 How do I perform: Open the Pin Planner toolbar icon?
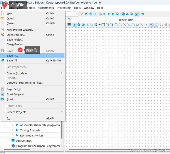tap(90, 14)
